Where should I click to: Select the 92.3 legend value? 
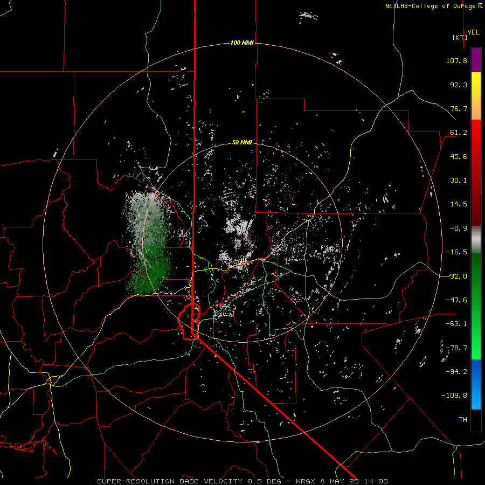[459, 85]
